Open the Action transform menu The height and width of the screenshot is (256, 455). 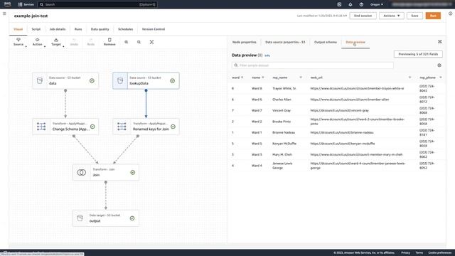click(37, 42)
